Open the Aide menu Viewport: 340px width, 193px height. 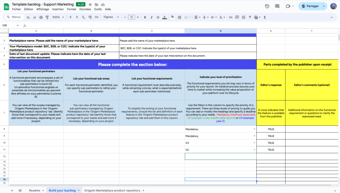(x=108, y=9)
